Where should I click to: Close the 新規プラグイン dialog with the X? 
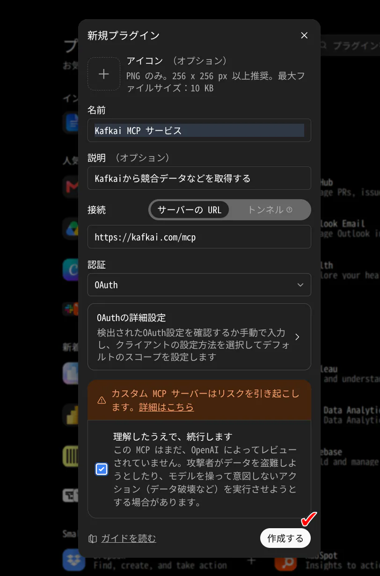(x=304, y=36)
